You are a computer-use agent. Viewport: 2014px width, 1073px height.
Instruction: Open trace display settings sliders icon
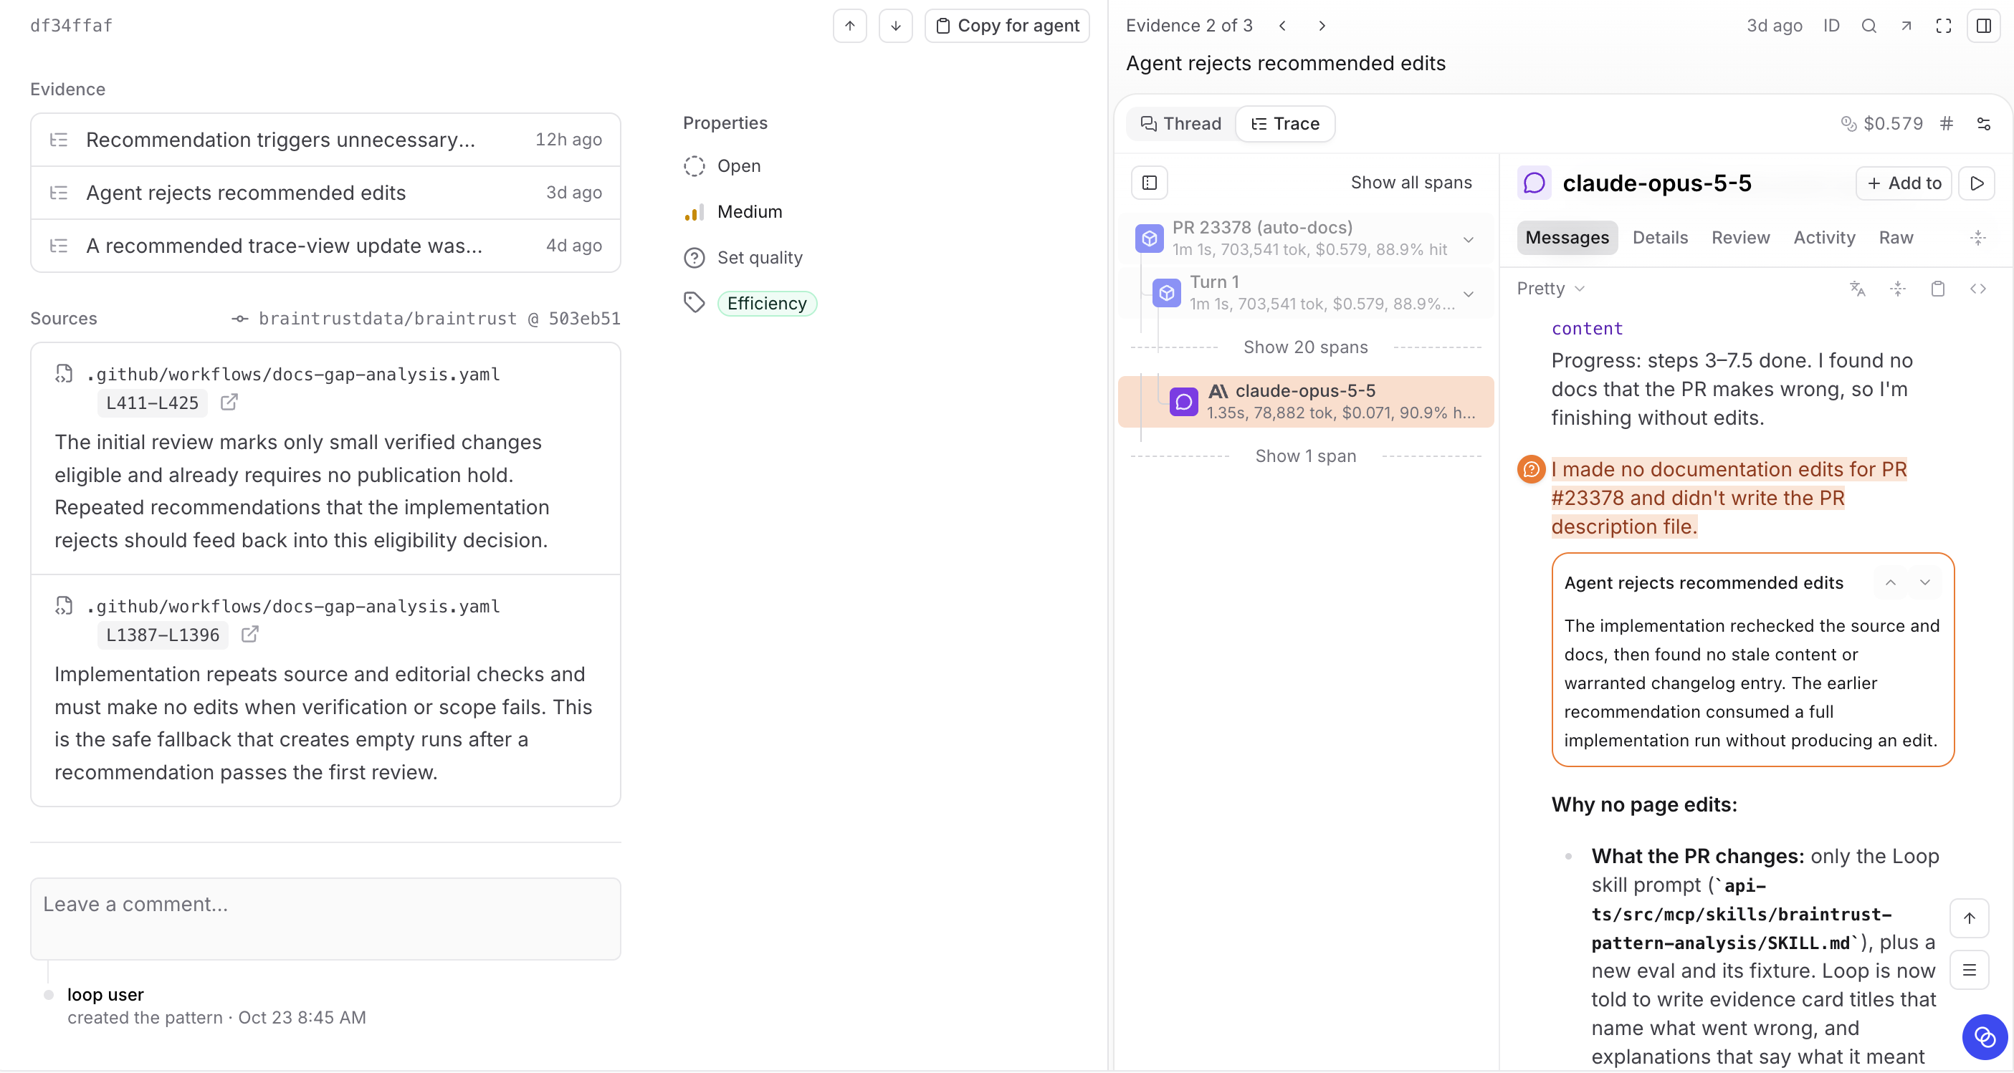(1983, 123)
